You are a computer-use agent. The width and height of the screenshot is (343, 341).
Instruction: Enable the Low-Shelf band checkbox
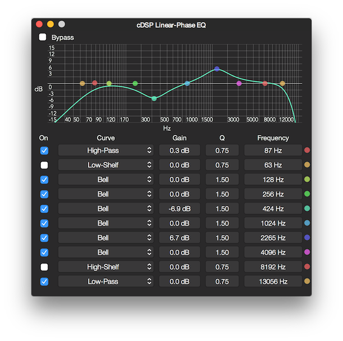coord(44,165)
